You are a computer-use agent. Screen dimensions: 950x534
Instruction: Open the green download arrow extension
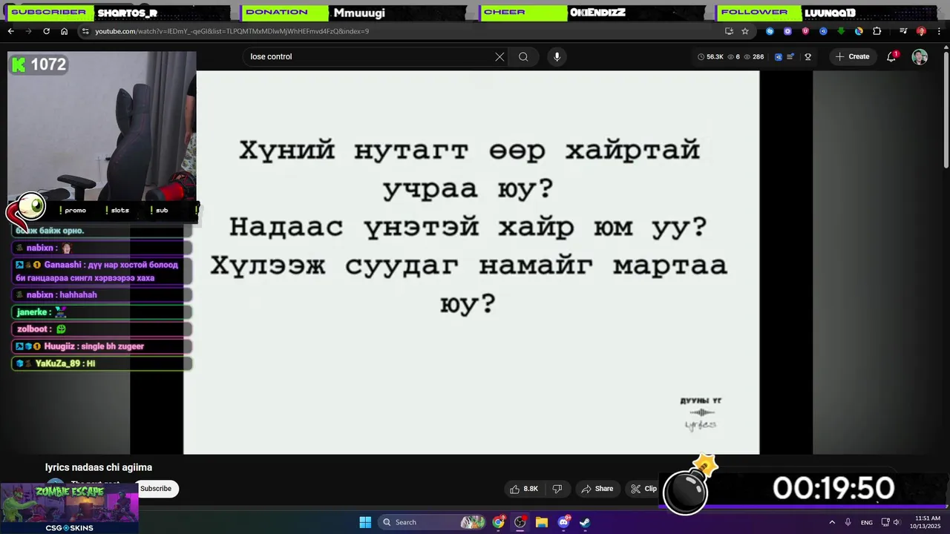[841, 31]
